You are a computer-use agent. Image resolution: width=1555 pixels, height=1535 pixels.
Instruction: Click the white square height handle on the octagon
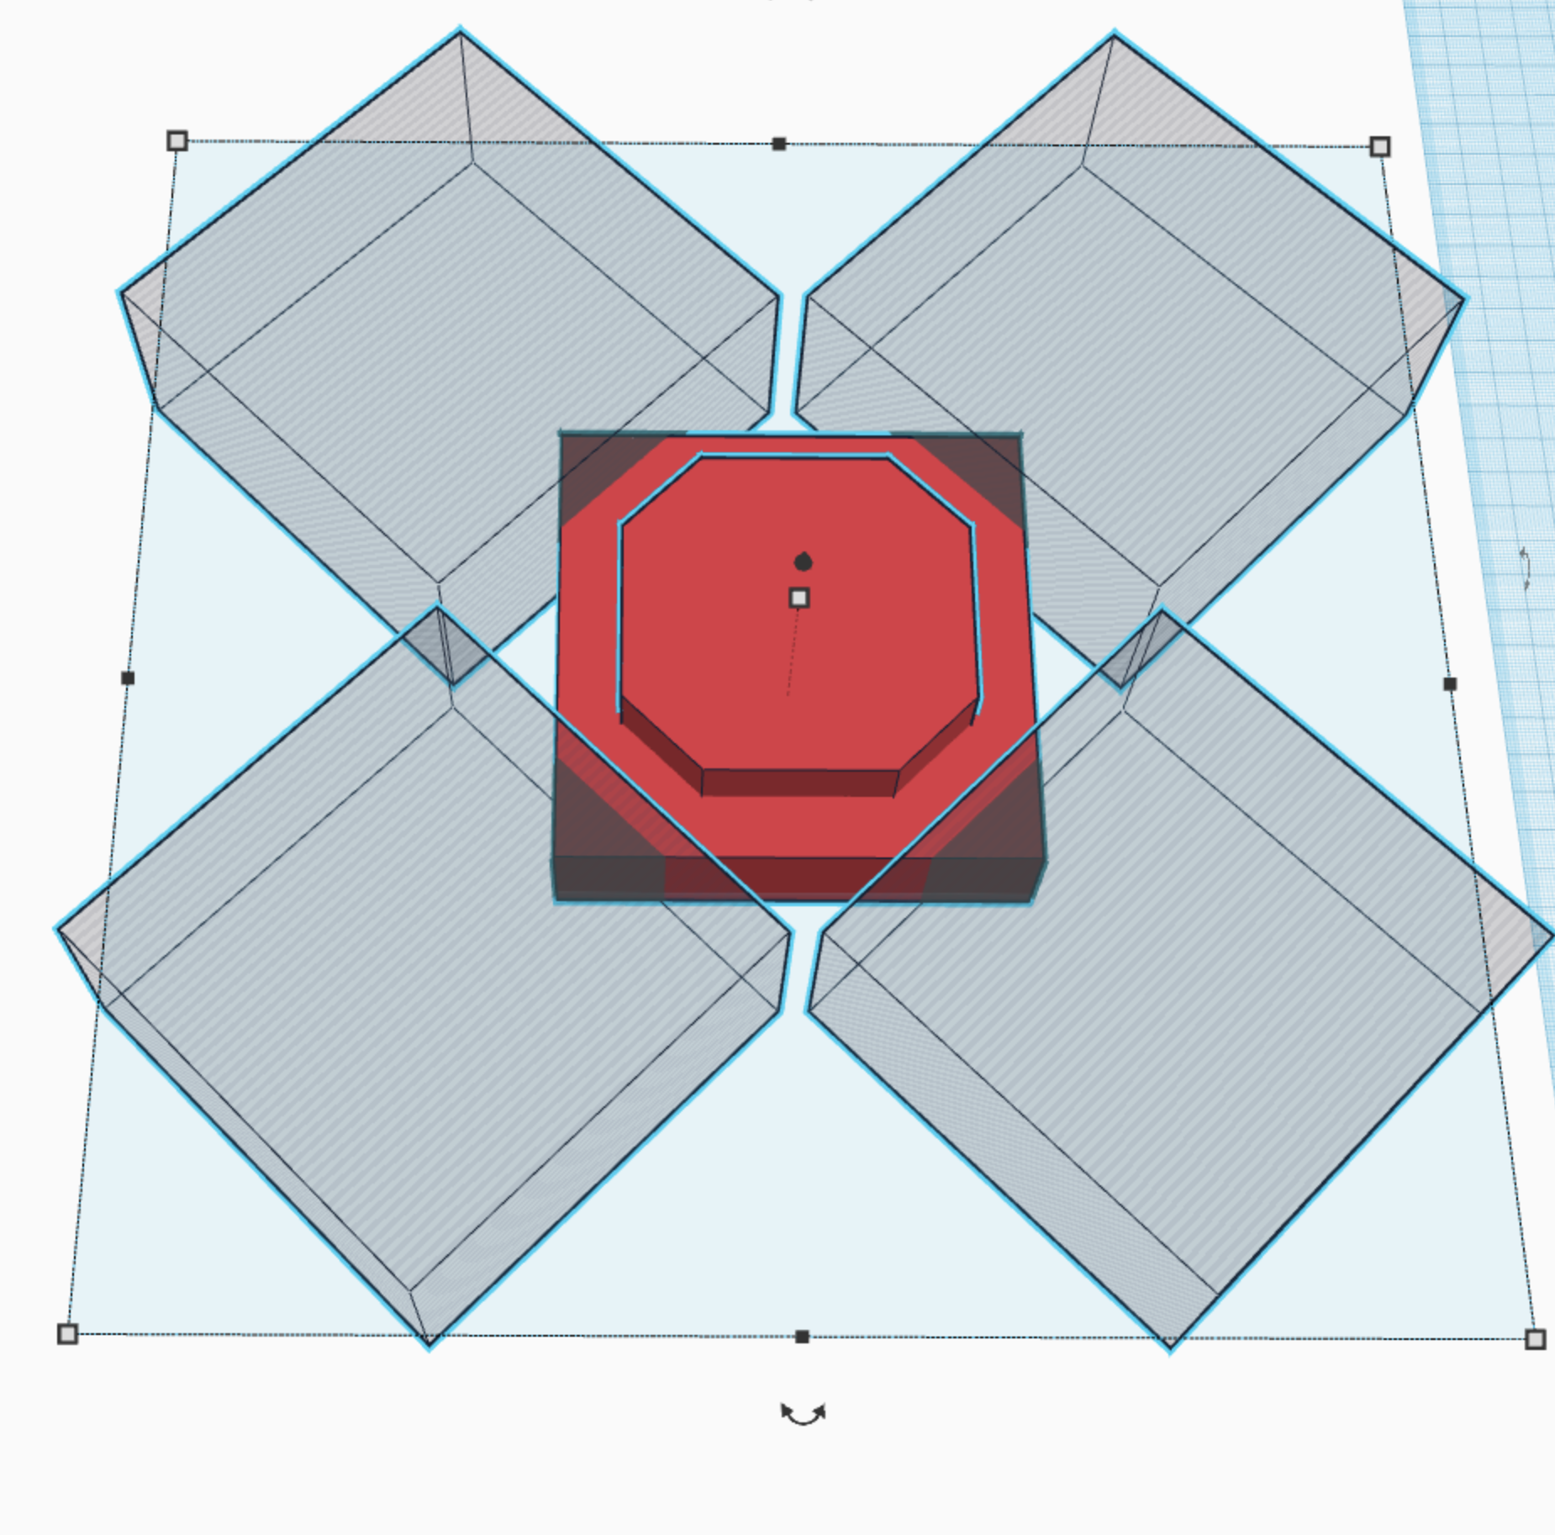pos(799,598)
